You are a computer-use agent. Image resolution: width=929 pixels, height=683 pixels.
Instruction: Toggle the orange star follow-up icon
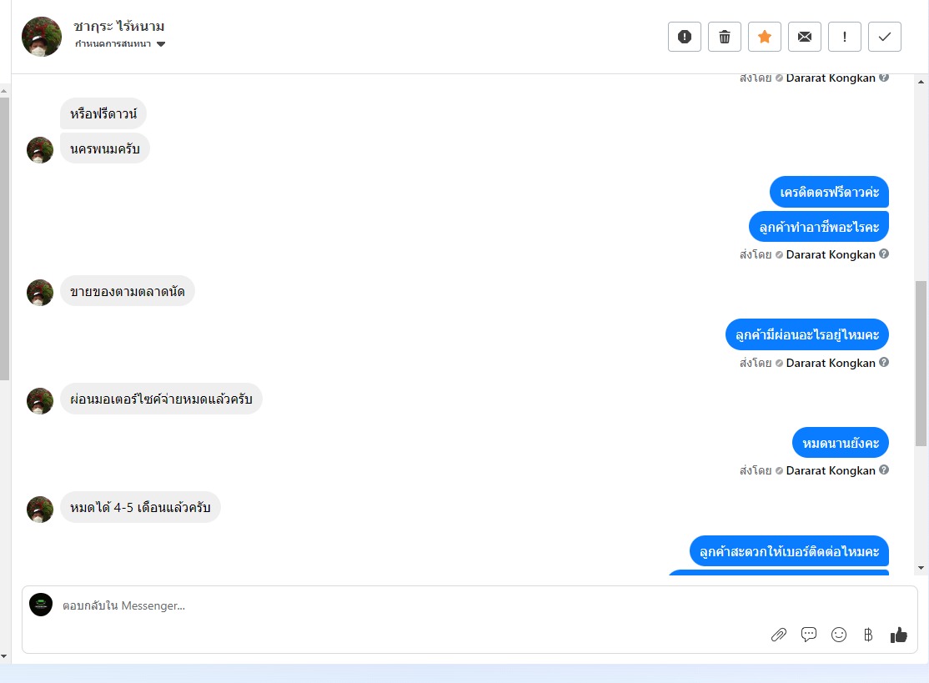tap(764, 37)
